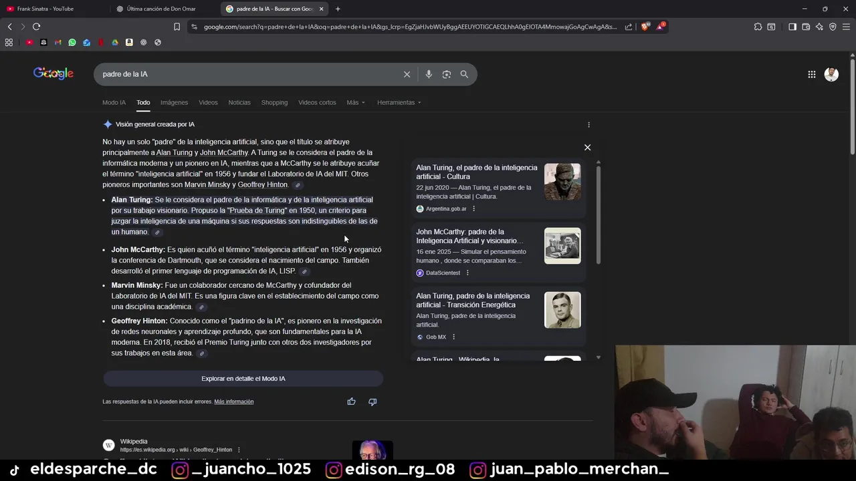Open the Más información link
This screenshot has width=856, height=481.
[x=233, y=402]
